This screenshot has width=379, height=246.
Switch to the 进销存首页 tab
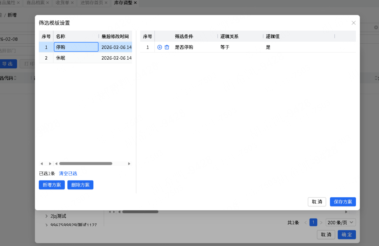point(92,3)
